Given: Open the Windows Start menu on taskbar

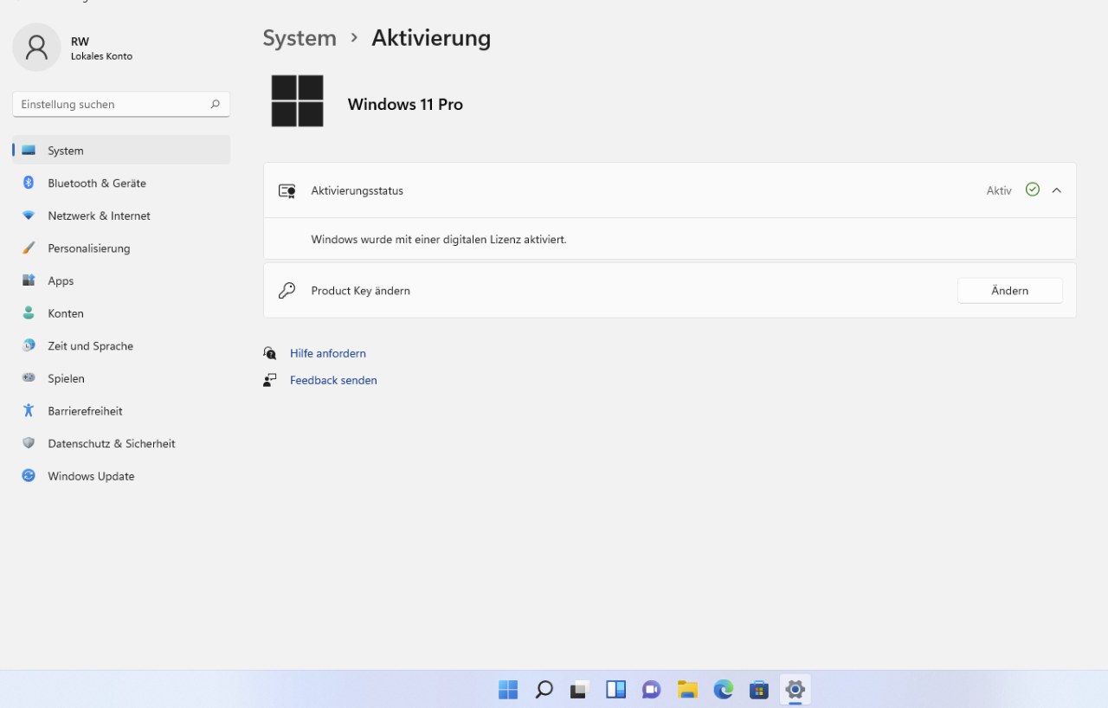Looking at the screenshot, I should click(x=508, y=689).
